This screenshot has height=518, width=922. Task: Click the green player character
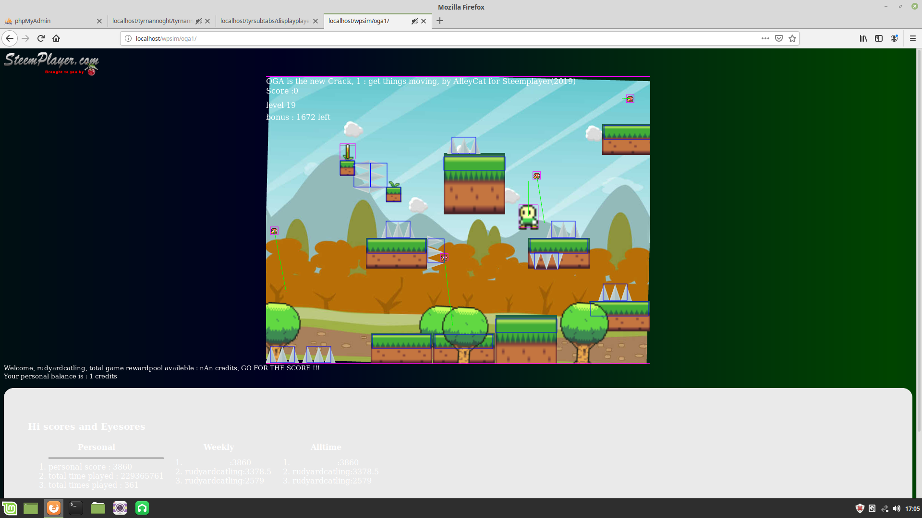click(x=528, y=217)
